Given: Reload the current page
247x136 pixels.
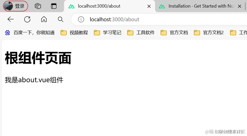Looking at the screenshot, I should pyautogui.click(x=27, y=19).
